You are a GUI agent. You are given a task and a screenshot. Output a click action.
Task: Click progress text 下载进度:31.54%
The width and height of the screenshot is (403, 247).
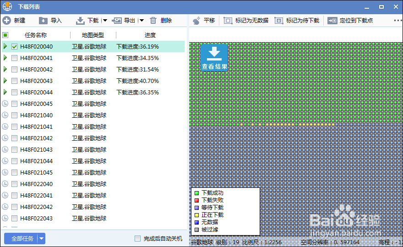coord(137,70)
